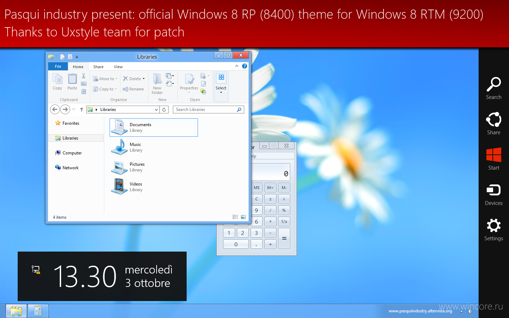Switch to the Share ribbon tab
Screen dimensions: 509x318
click(98, 66)
